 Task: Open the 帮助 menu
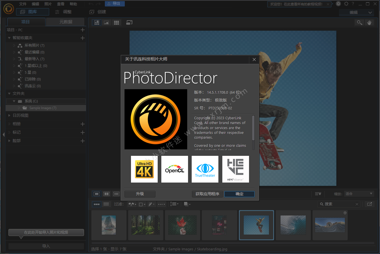73,4
